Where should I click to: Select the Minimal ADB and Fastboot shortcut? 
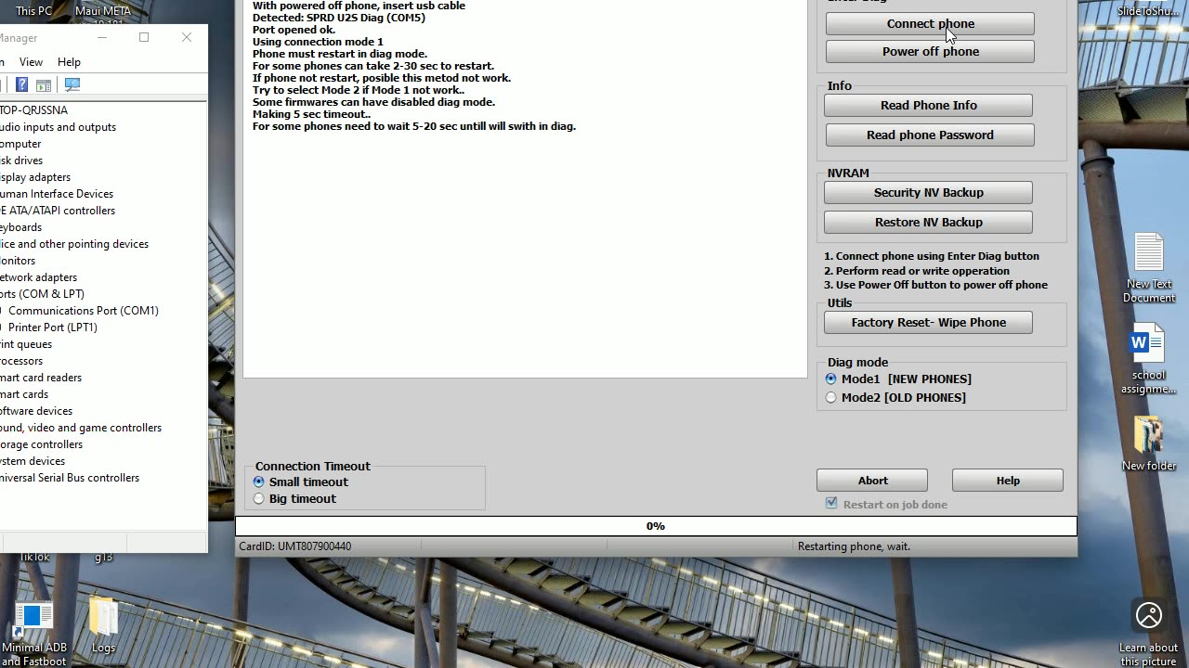point(34,633)
